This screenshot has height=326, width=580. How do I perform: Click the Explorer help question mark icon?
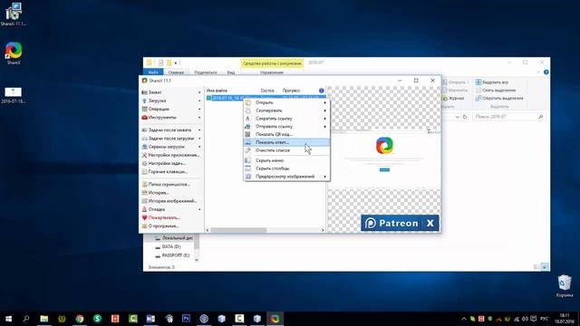tap(546, 72)
